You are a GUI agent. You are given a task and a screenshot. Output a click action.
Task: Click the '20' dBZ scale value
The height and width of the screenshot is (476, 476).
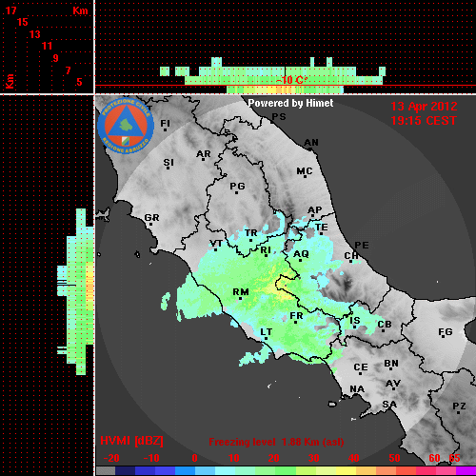tap(273, 458)
